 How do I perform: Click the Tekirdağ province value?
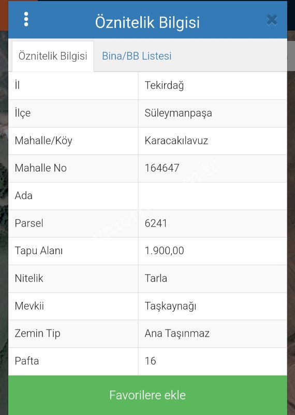[x=164, y=86]
